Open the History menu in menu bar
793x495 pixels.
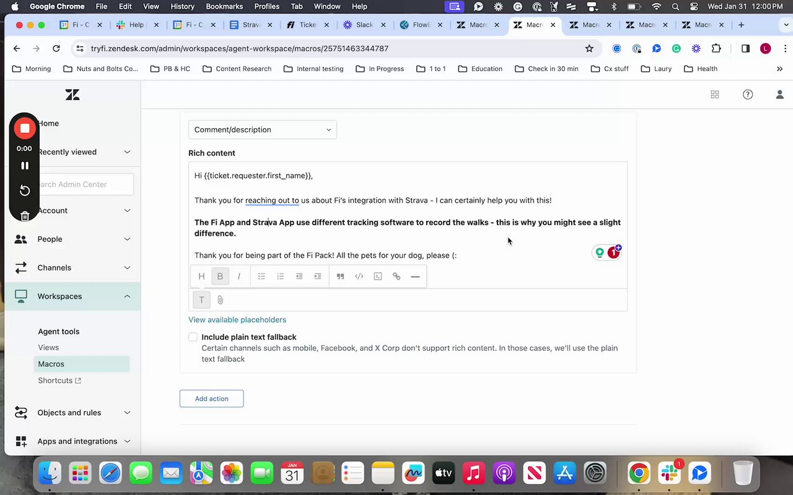coord(182,6)
